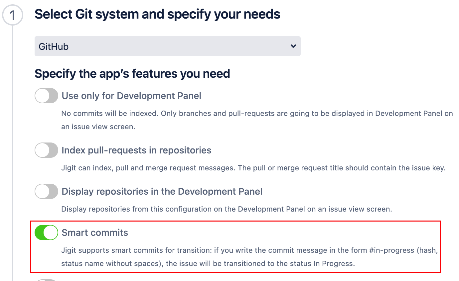The image size is (459, 281).
Task: Click the Display repositories from this configuration description
Action: click(x=227, y=209)
